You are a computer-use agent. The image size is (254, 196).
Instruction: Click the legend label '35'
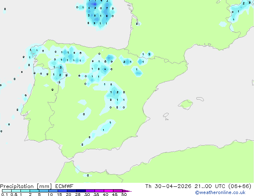[96, 194]
